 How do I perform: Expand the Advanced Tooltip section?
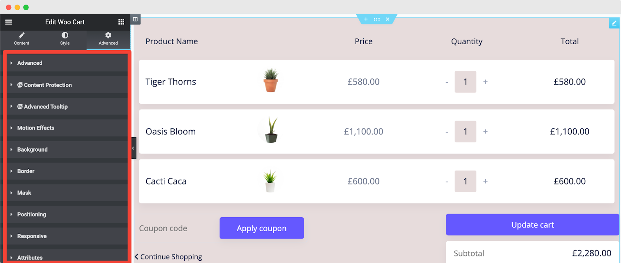tap(45, 107)
